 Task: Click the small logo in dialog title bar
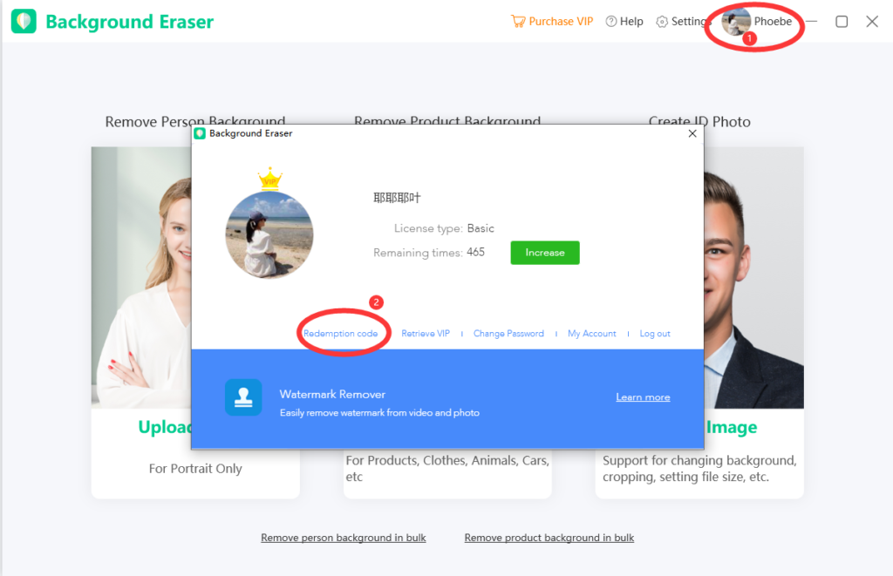point(200,133)
